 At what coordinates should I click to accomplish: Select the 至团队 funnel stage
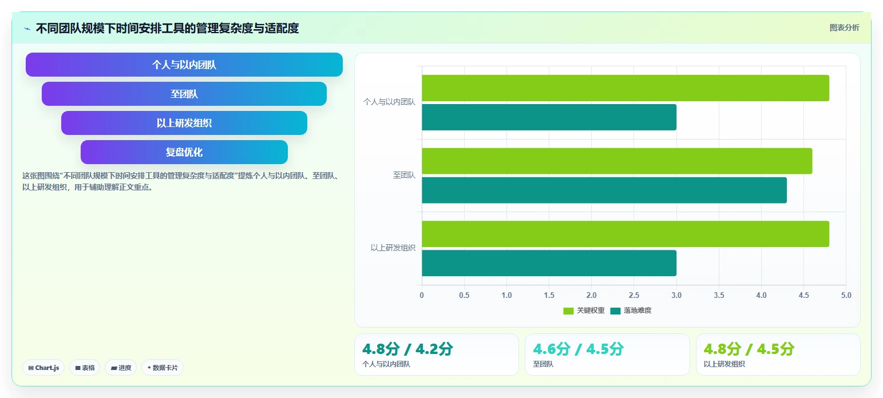184,94
